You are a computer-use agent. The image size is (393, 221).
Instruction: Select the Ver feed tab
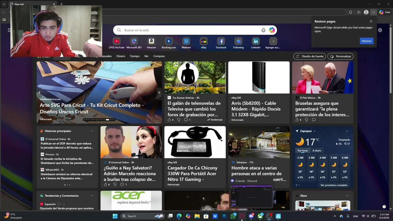coord(146,56)
